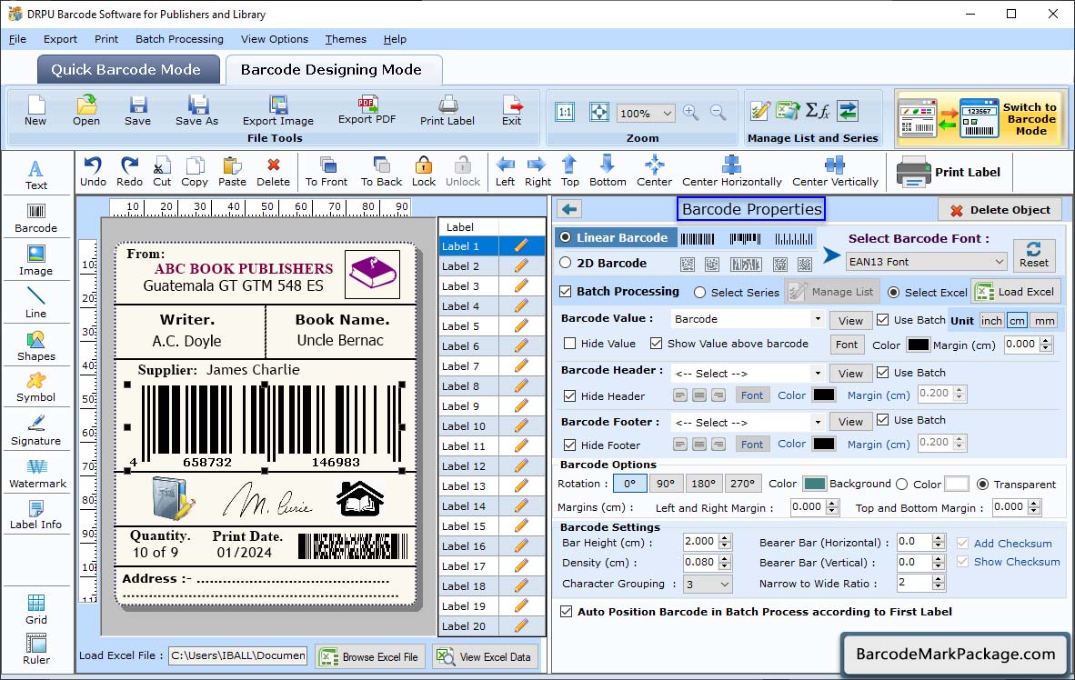Send object To Back
The image size is (1075, 680).
point(381,172)
